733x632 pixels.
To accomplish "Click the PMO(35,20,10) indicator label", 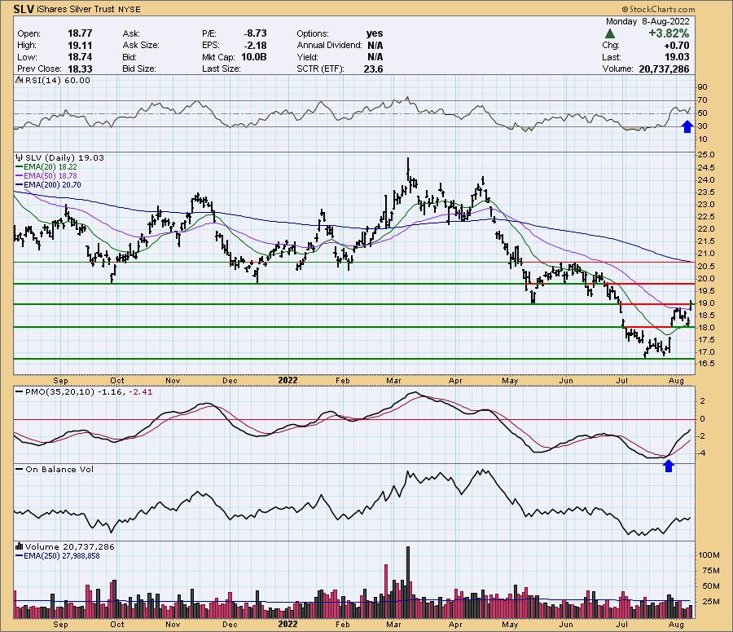I will (x=59, y=391).
